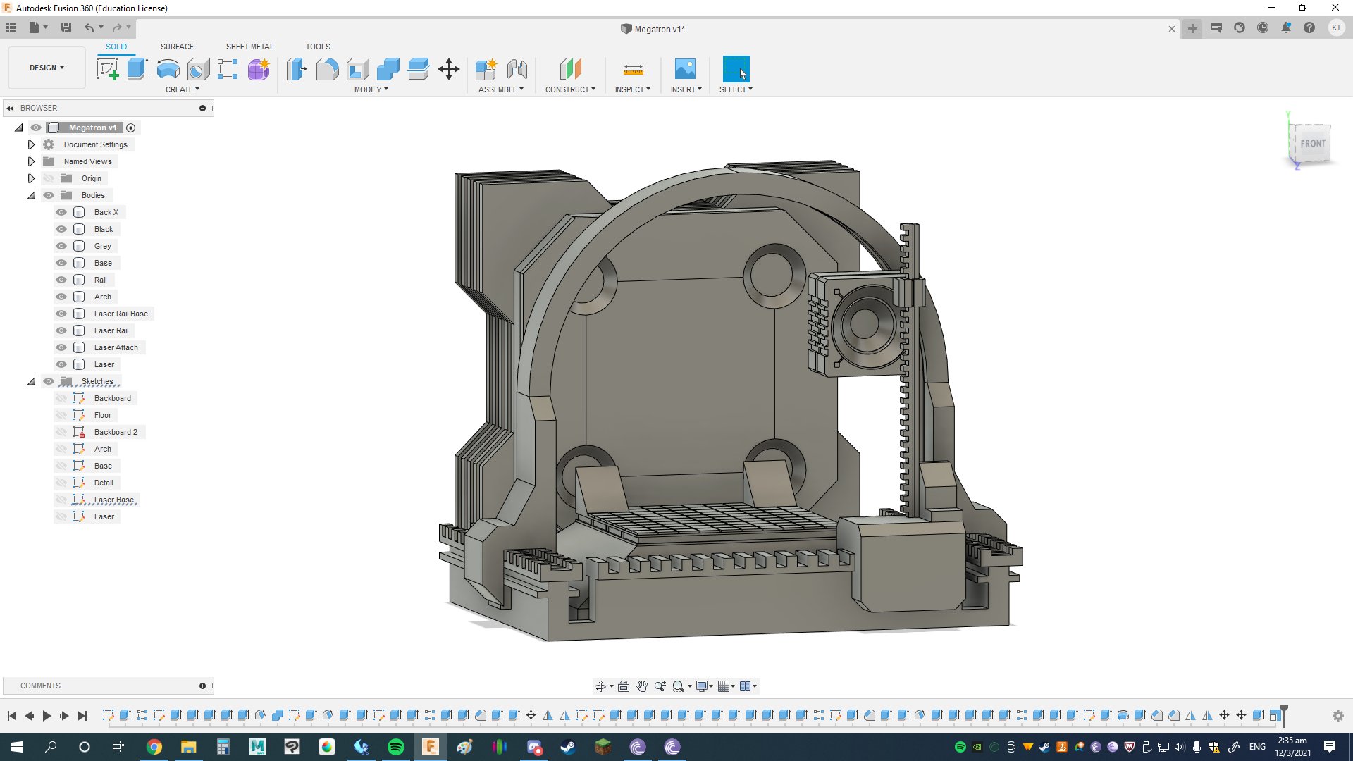Image resolution: width=1353 pixels, height=761 pixels.
Task: Select the Revolve tool icon
Action: pos(168,69)
